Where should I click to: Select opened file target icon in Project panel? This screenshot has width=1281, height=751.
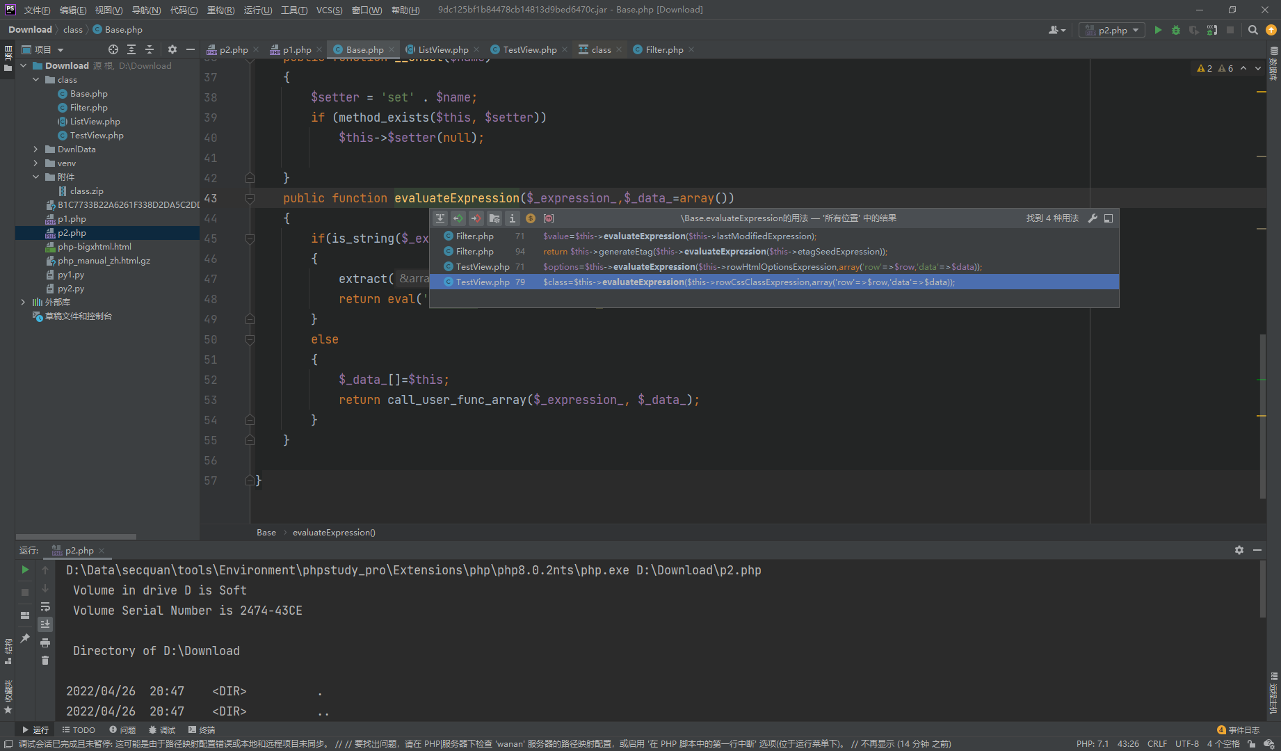[x=113, y=49]
